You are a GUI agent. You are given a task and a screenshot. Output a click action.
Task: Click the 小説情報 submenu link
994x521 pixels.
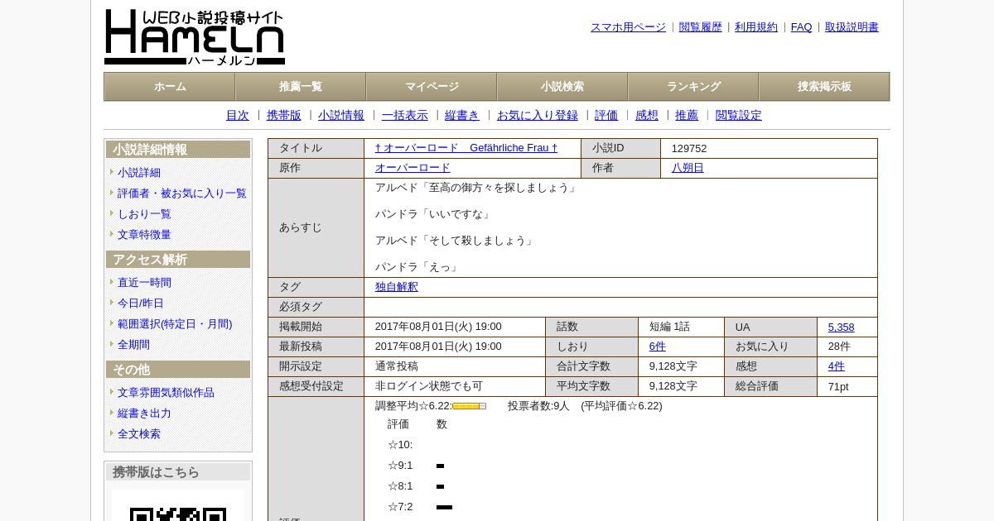341,116
